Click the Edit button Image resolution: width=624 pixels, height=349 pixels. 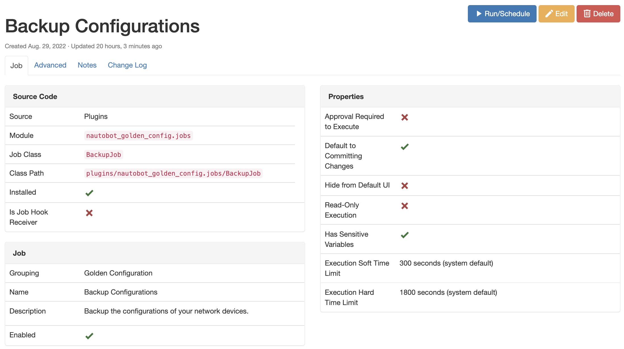tap(556, 14)
